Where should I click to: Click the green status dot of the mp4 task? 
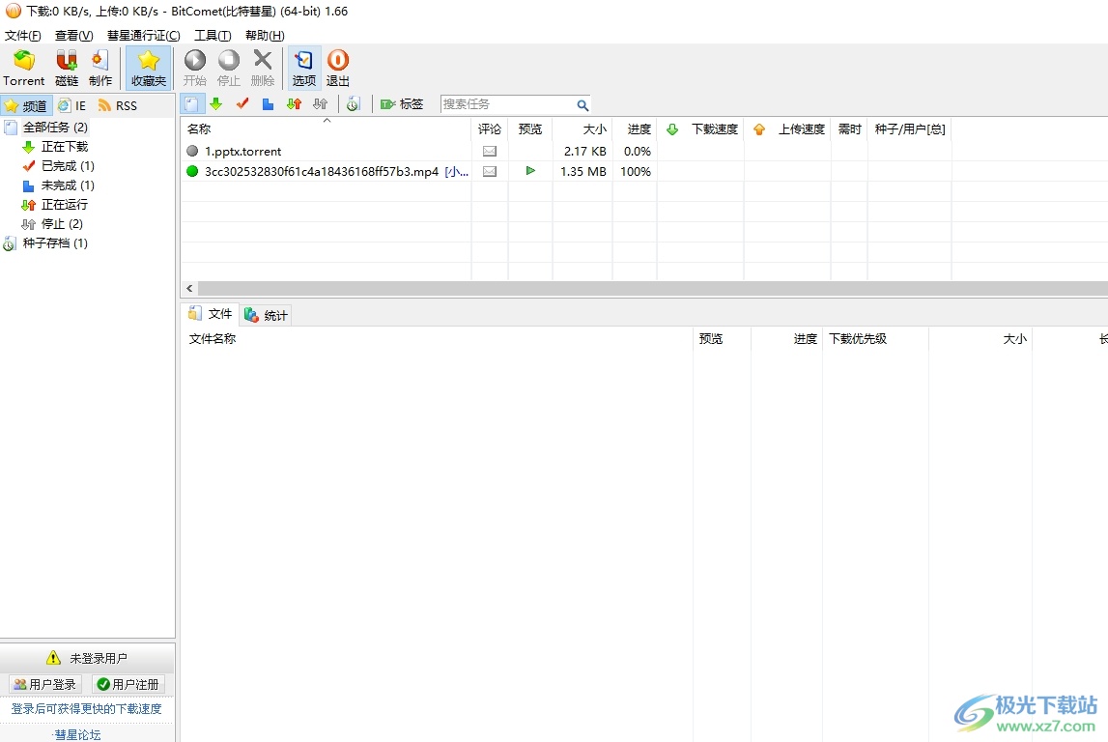click(x=192, y=172)
